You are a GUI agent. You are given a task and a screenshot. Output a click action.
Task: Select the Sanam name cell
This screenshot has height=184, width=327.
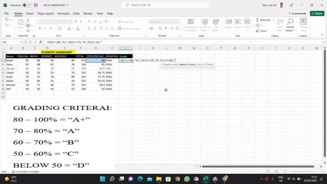11,68
